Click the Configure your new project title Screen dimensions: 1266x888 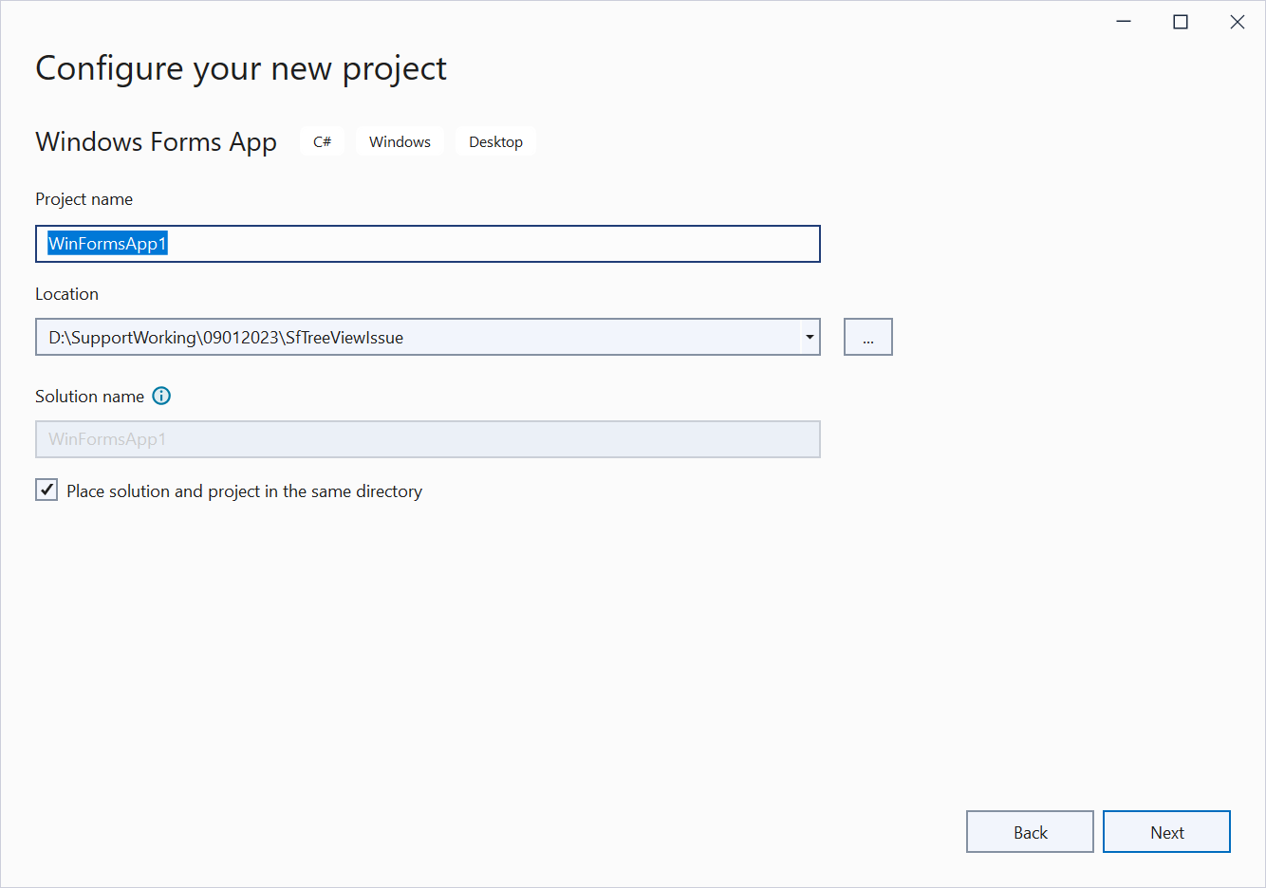click(240, 67)
